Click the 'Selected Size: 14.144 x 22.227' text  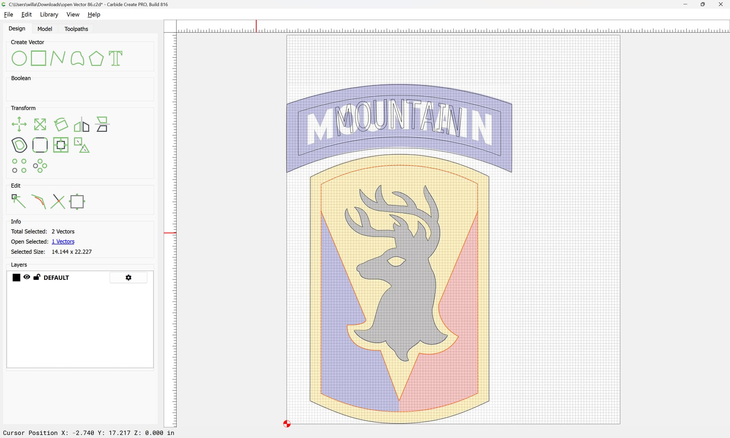point(51,252)
